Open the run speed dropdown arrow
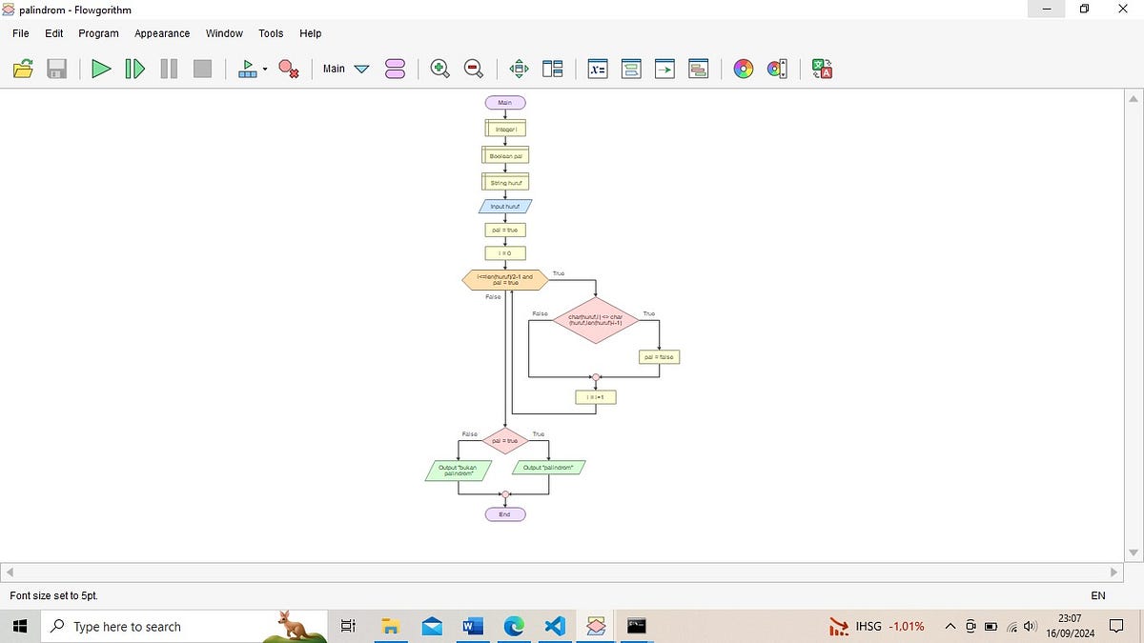 (x=264, y=70)
